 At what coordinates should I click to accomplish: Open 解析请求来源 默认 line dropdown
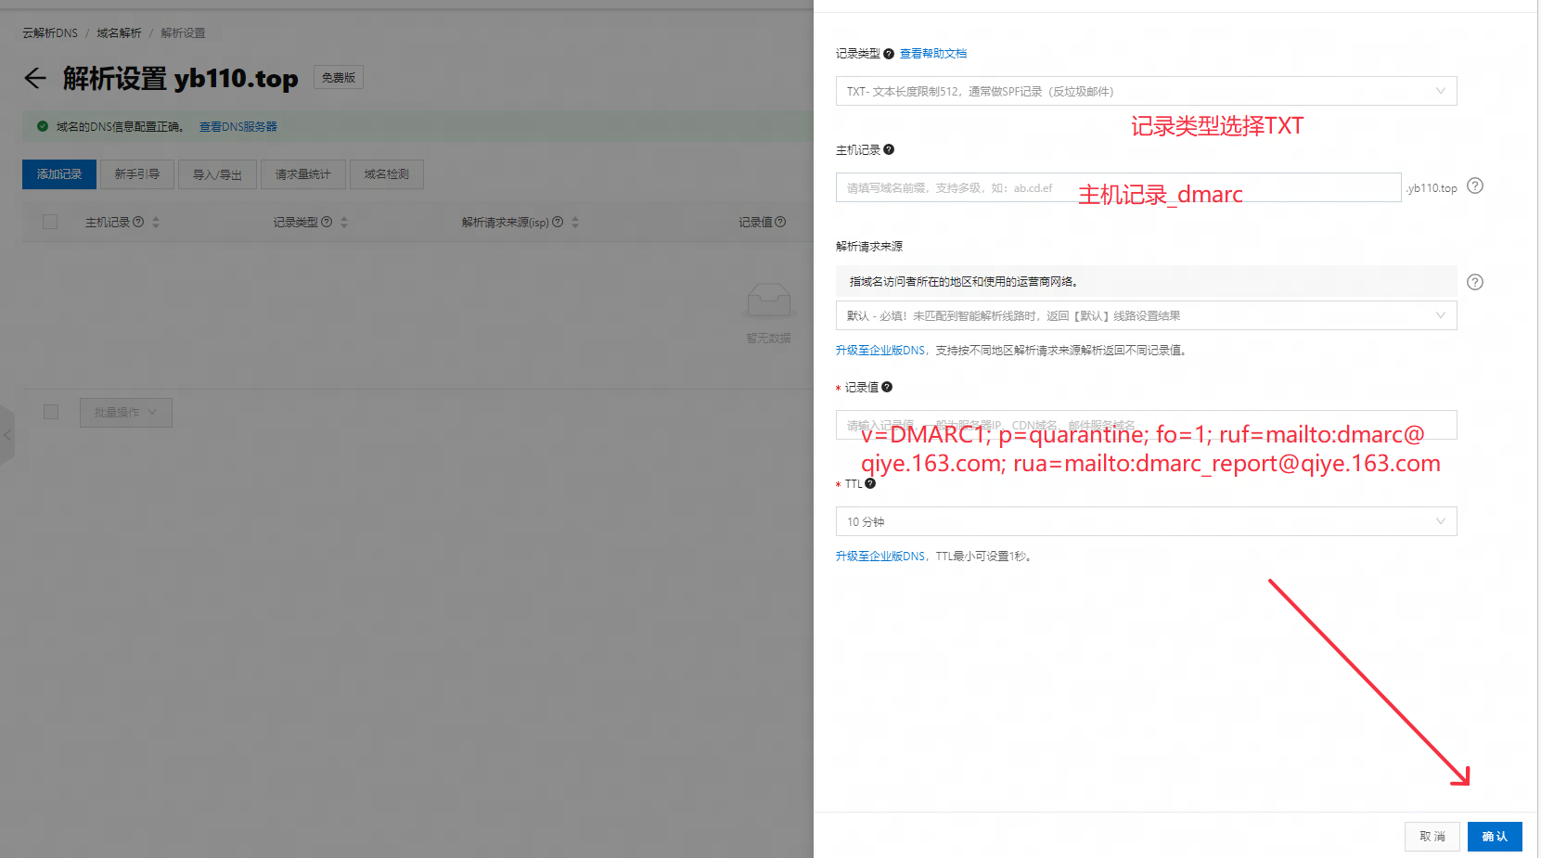pyautogui.click(x=1146, y=315)
